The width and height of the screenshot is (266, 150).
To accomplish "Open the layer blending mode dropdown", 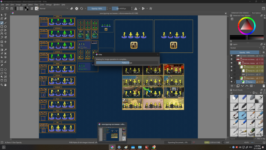I will pos(245,48).
